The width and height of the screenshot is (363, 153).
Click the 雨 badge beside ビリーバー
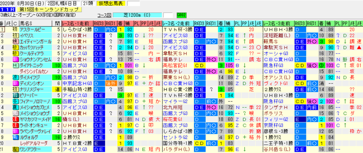15,95
